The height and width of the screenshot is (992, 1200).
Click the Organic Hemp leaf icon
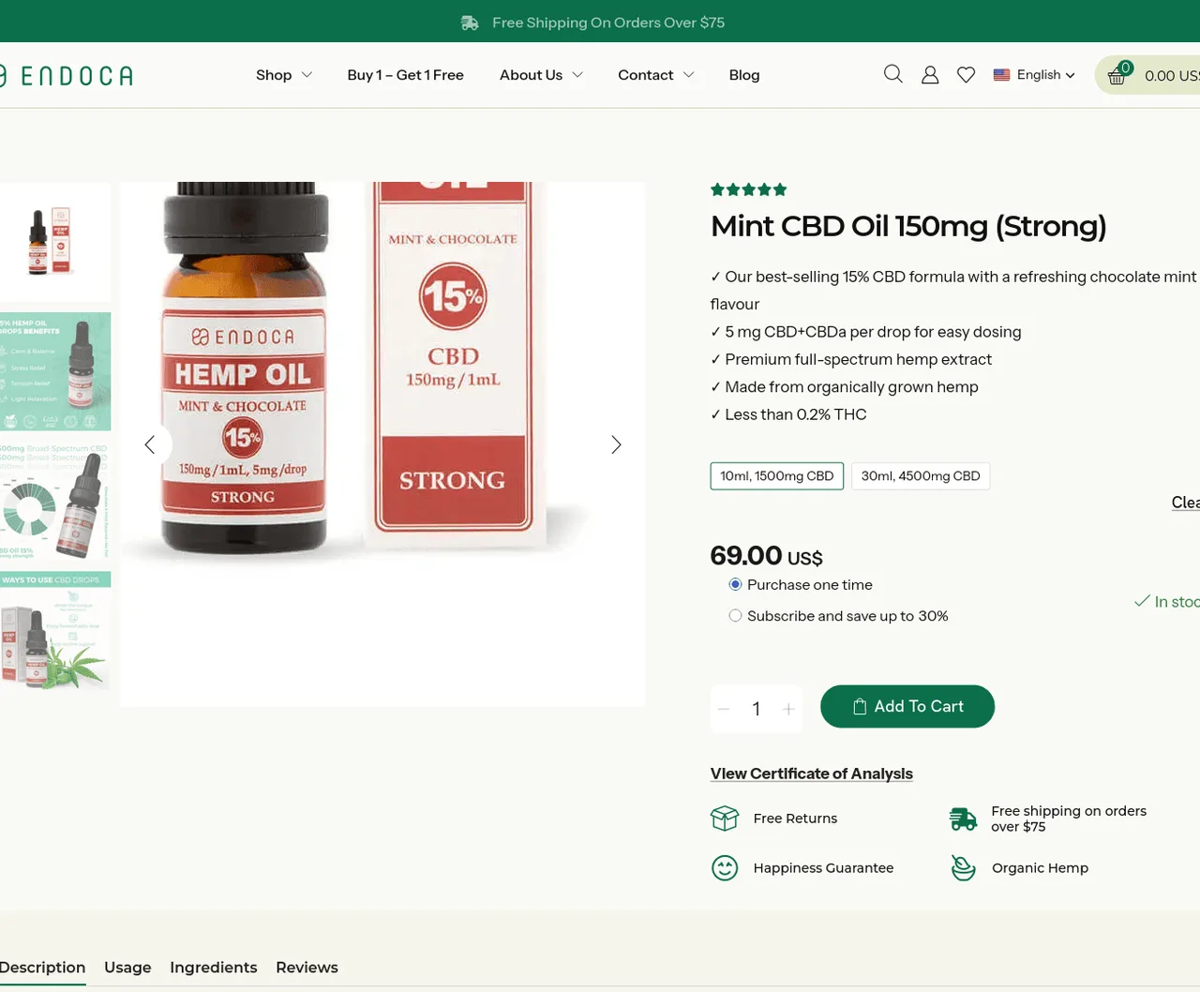963,868
